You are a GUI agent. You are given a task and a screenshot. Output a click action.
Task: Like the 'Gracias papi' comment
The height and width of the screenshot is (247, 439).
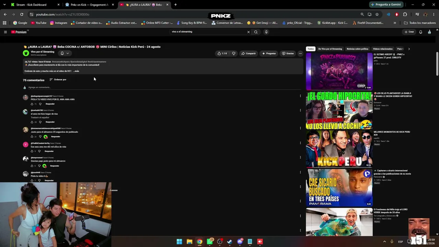32,166
